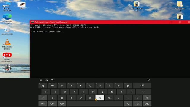The image size is (190, 107).
Task: Tap the t key
Action: pyautogui.click(x=81, y=86)
